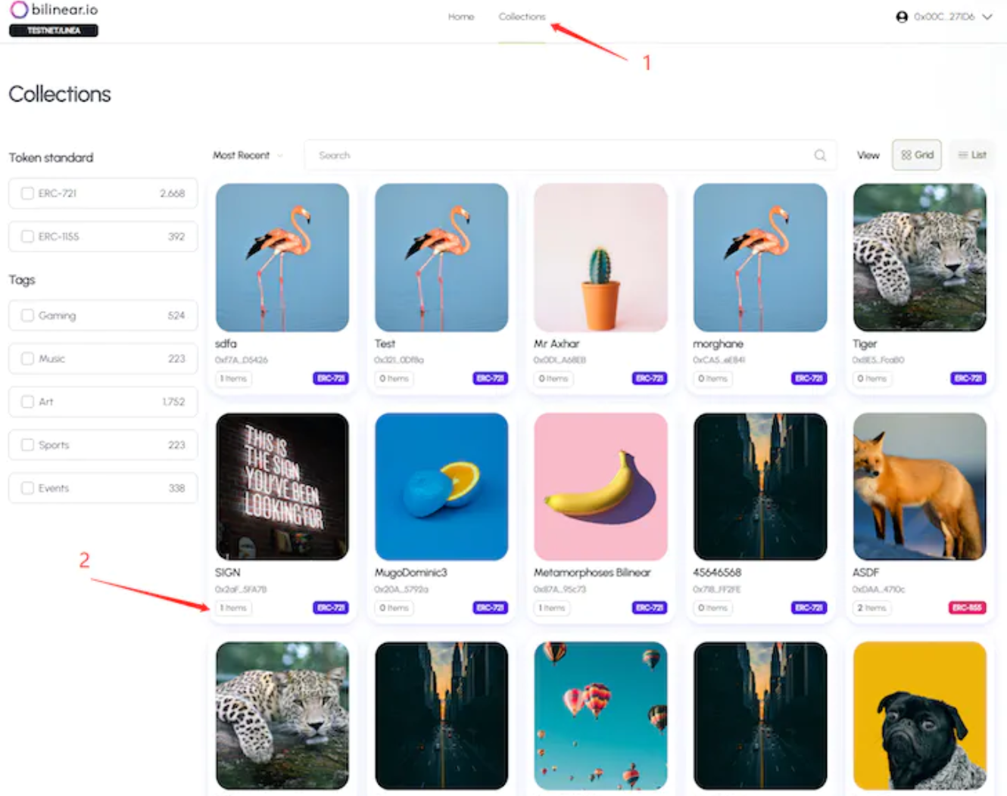Click the 'ASDF' collection name

866,573
